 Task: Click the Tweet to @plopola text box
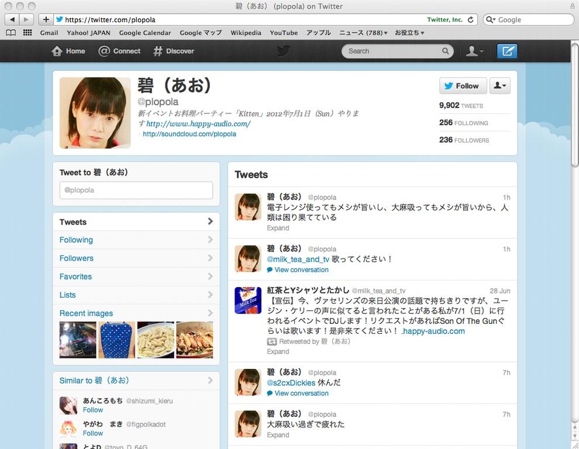136,190
